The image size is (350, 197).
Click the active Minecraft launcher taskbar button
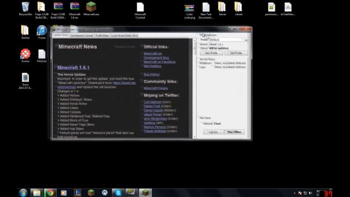pyautogui.click(x=145, y=193)
